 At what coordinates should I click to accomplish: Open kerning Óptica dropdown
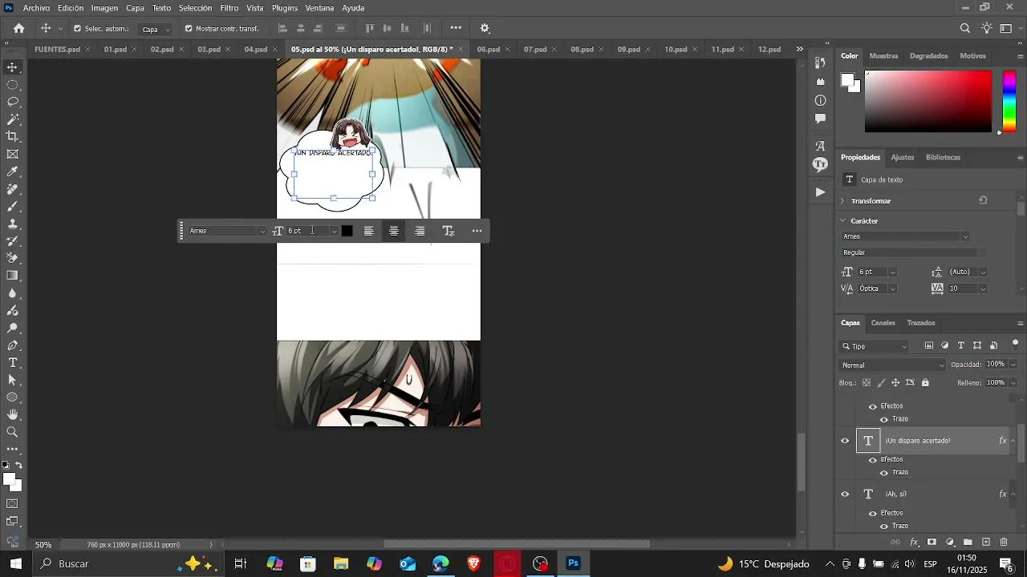click(x=892, y=288)
